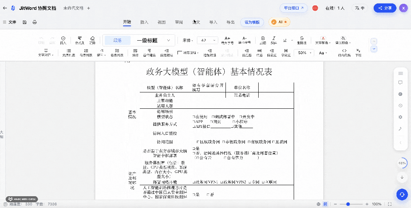Open 文字颜色 text color picker
Image resolution: width=411 pixels, height=208 pixels.
click(x=323, y=40)
